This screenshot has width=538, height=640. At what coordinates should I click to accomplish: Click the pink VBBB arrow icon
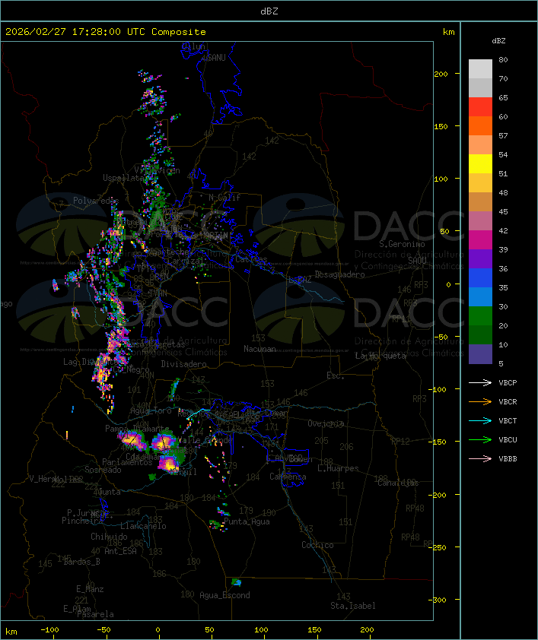pos(480,458)
